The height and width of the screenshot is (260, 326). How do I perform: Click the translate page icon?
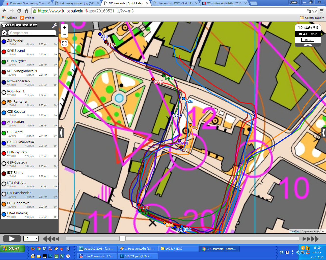[x=309, y=11]
